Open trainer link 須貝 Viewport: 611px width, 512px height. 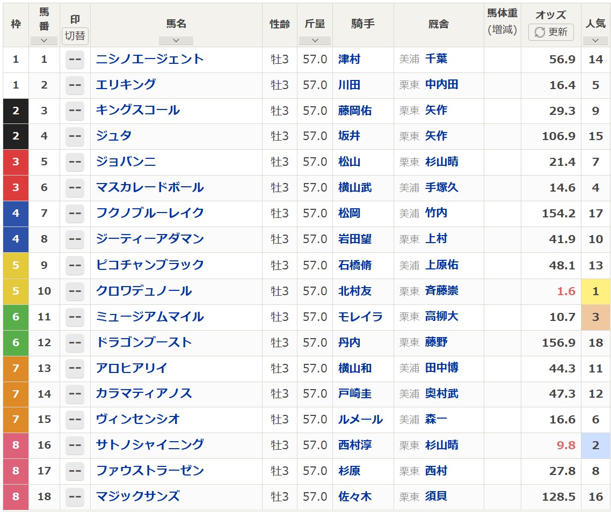tap(436, 496)
